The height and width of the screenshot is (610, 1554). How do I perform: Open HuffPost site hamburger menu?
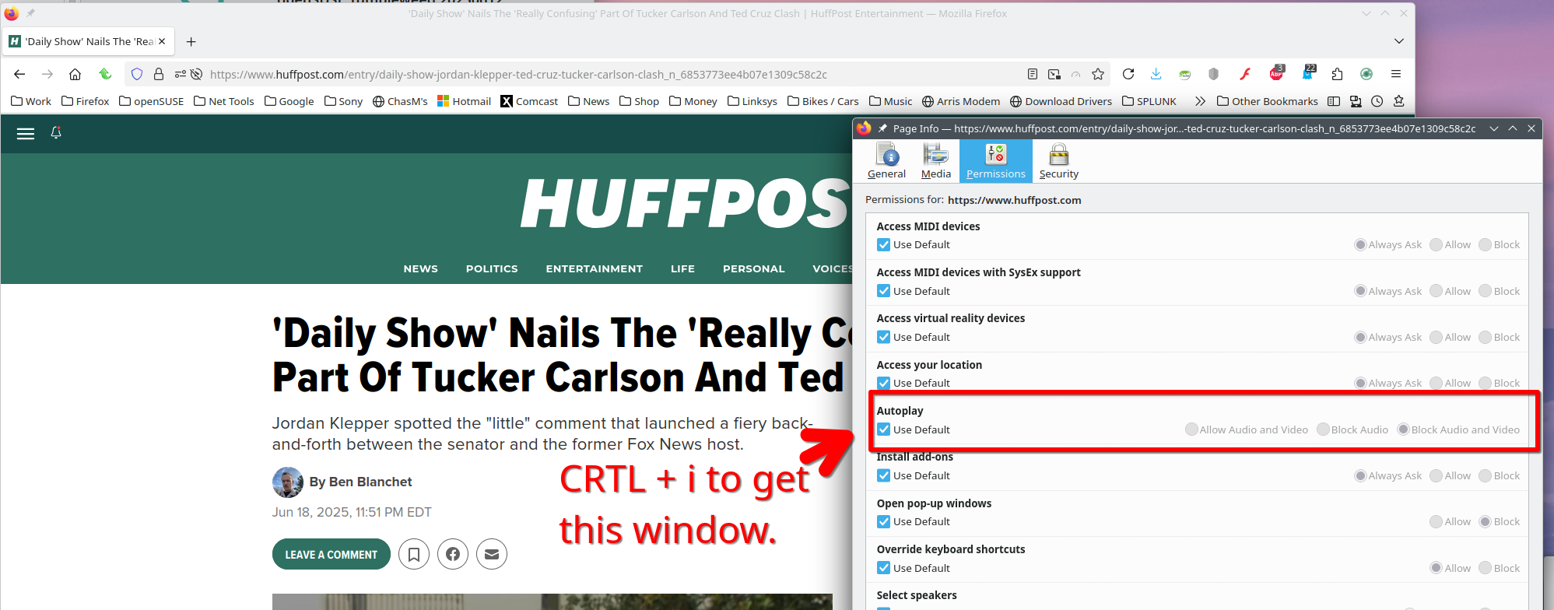(x=26, y=134)
